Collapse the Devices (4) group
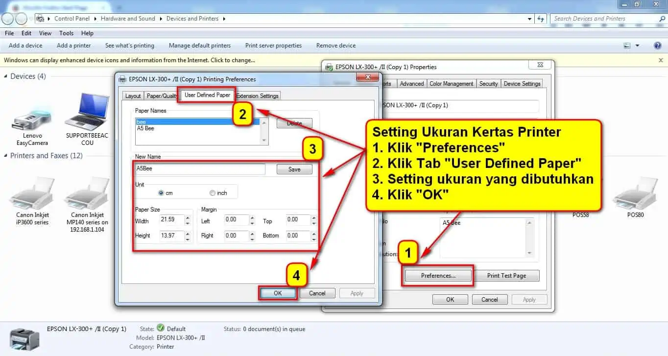 tap(6, 76)
